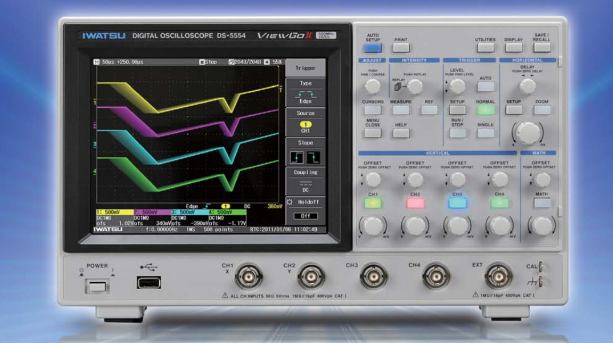Click the INTENSITY replay knob
The image size is (613, 343).
[414, 86]
